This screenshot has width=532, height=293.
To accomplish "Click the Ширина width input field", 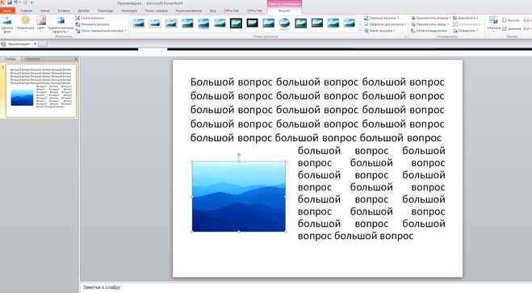I will [x=527, y=29].
